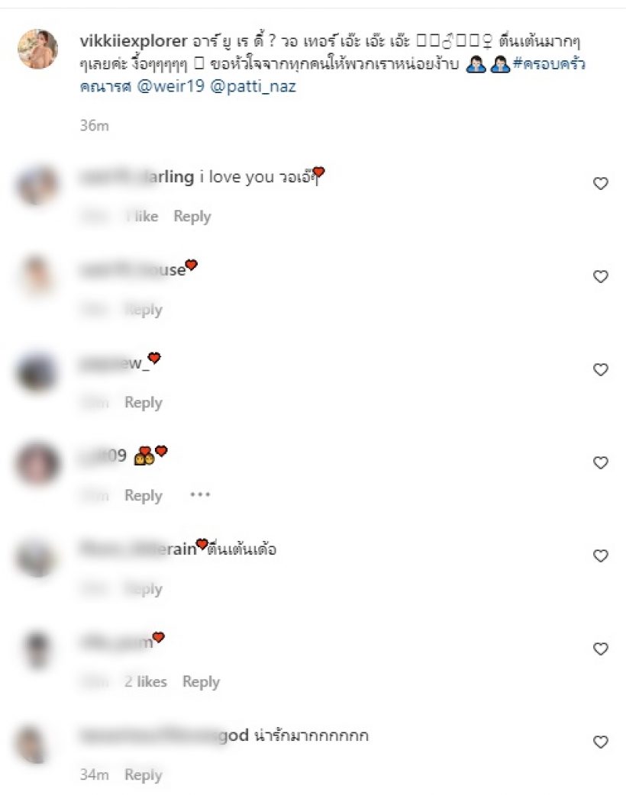The image size is (626, 795).
Task: Reply to the comment with 2 likes
Action: click(202, 682)
